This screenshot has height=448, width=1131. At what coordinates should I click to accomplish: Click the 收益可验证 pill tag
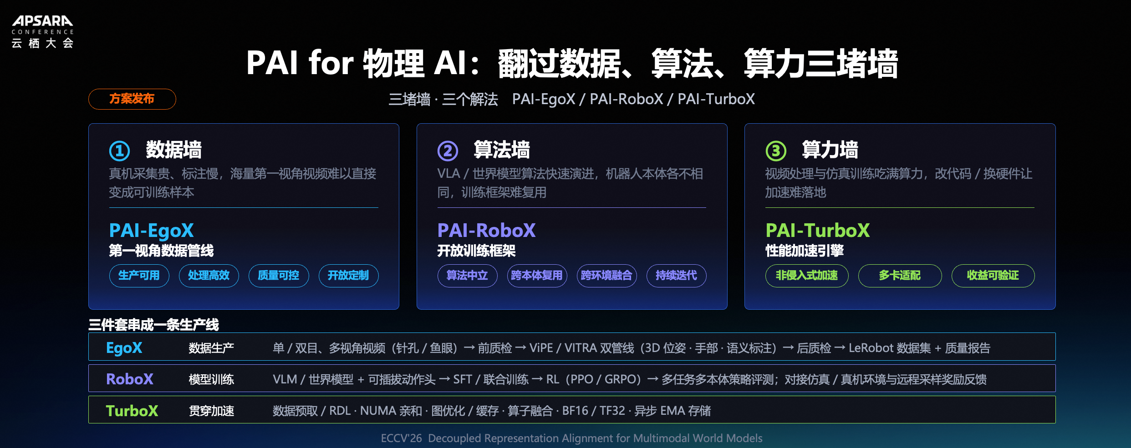(993, 276)
